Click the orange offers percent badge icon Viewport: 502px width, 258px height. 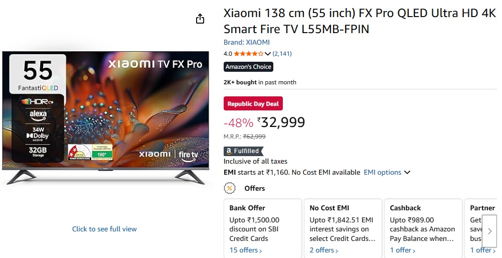(230, 188)
